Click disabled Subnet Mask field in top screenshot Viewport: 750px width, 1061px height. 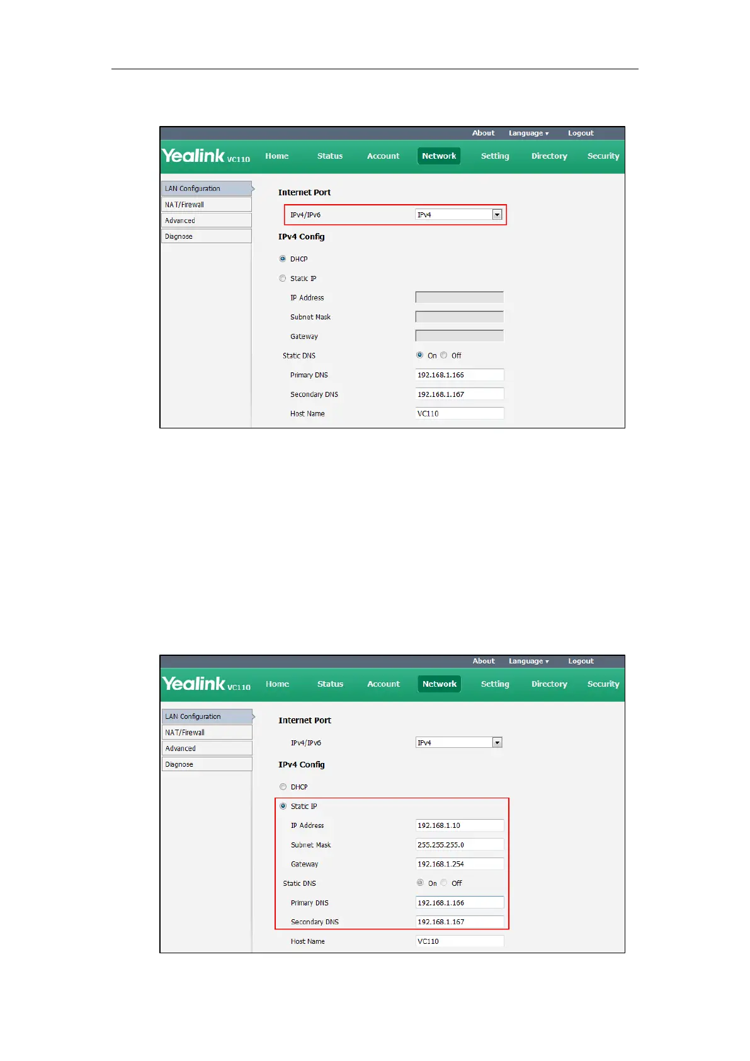click(x=460, y=317)
